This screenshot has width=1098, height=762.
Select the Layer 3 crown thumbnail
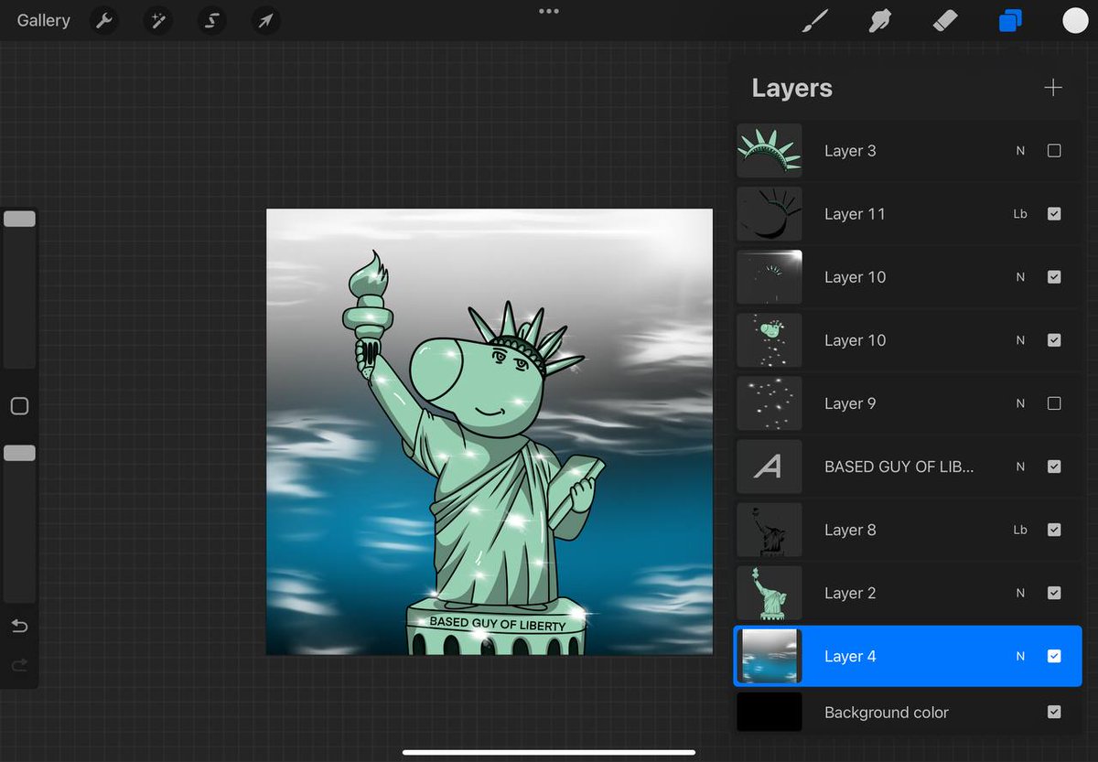click(x=770, y=151)
